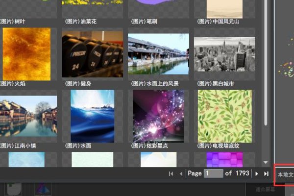Click the label (图片)电视墙底纹

(x=218, y=146)
